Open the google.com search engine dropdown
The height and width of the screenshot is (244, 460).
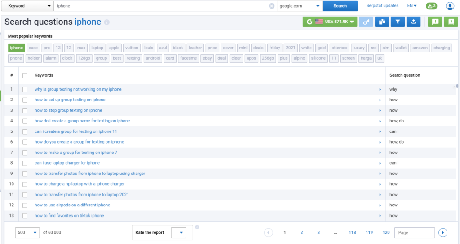300,6
